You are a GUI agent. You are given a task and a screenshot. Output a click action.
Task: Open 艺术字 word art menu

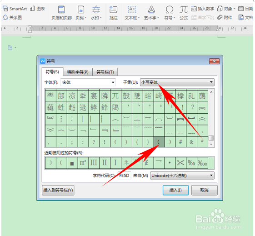coord(151,13)
